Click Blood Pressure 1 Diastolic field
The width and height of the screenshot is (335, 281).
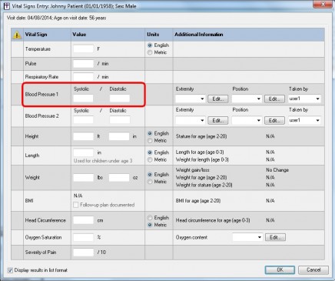tap(120, 99)
